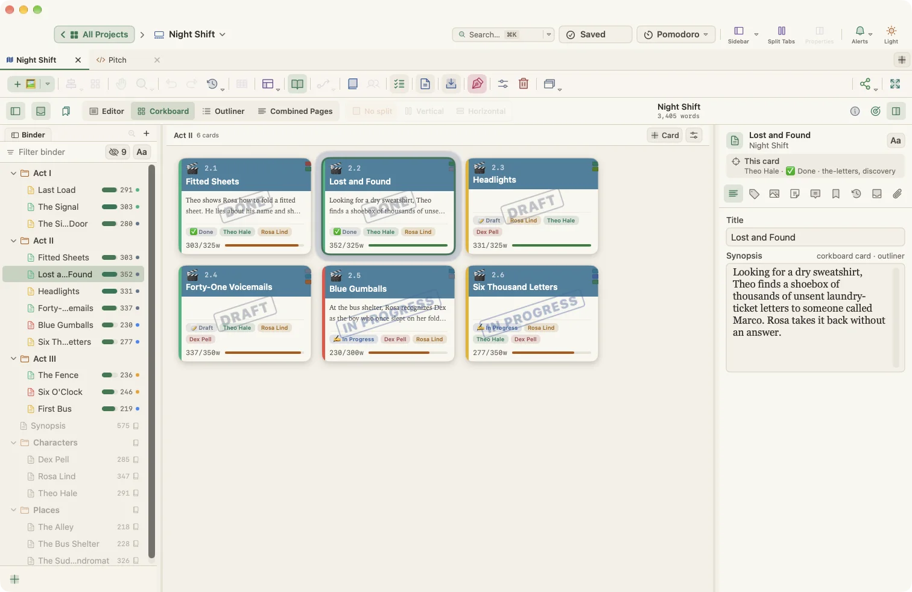
Task: Collapse the Characters folder
Action: point(13,442)
